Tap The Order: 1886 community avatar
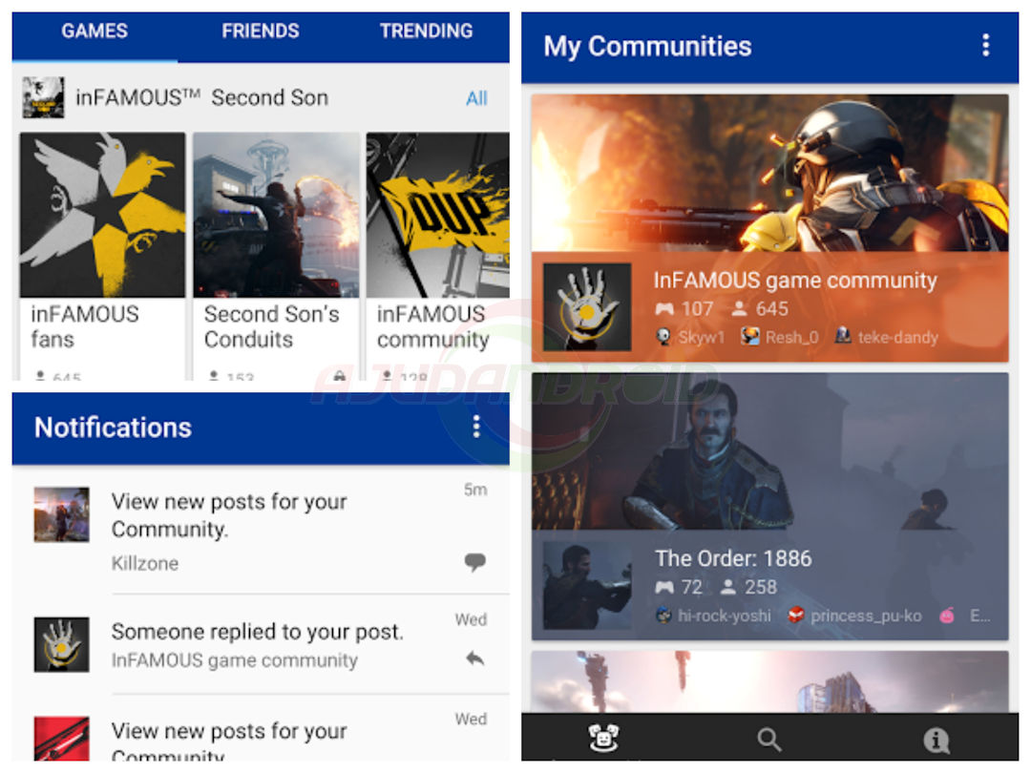Image resolution: width=1031 pixels, height=773 pixels. pos(587,586)
